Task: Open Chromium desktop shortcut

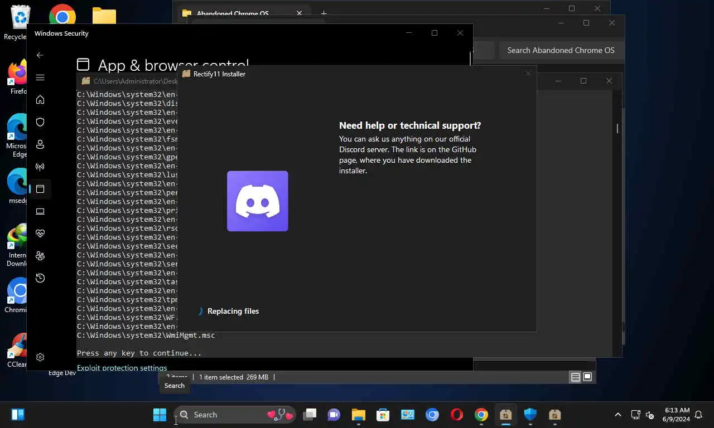Action: point(18,295)
